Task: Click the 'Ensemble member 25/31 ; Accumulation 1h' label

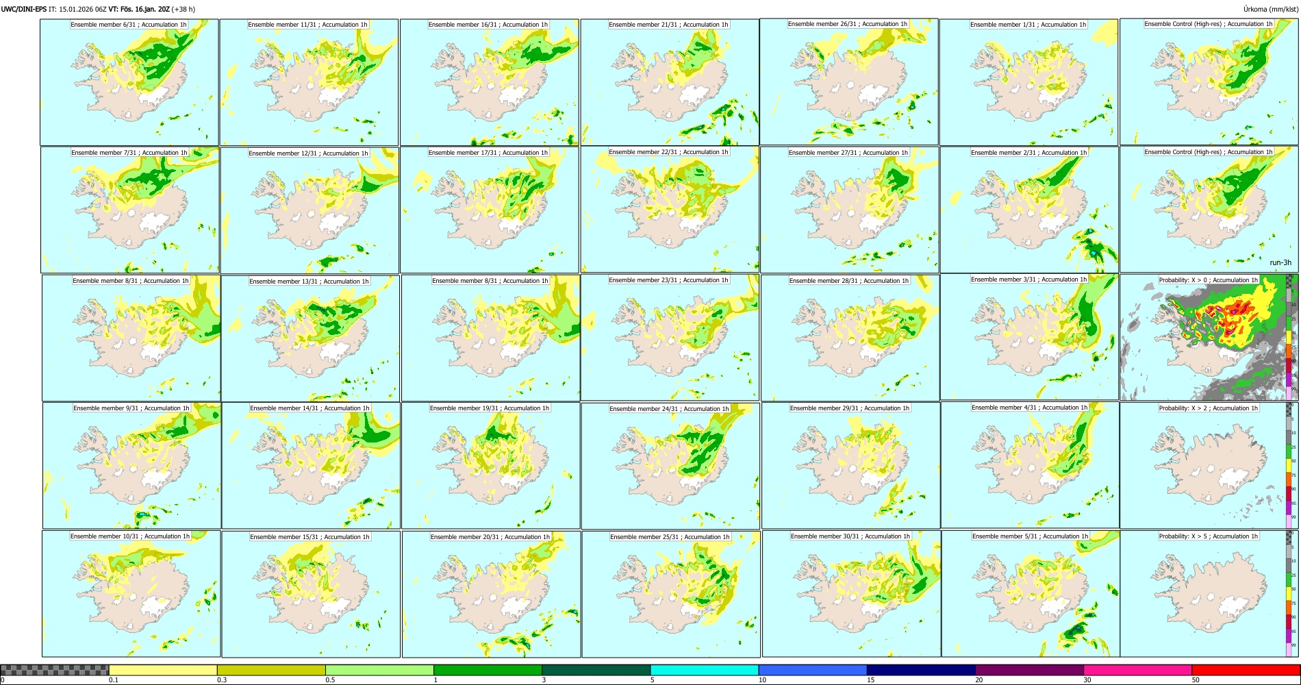Action: [x=670, y=537]
